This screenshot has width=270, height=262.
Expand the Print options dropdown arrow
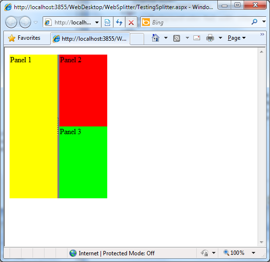coord(220,38)
